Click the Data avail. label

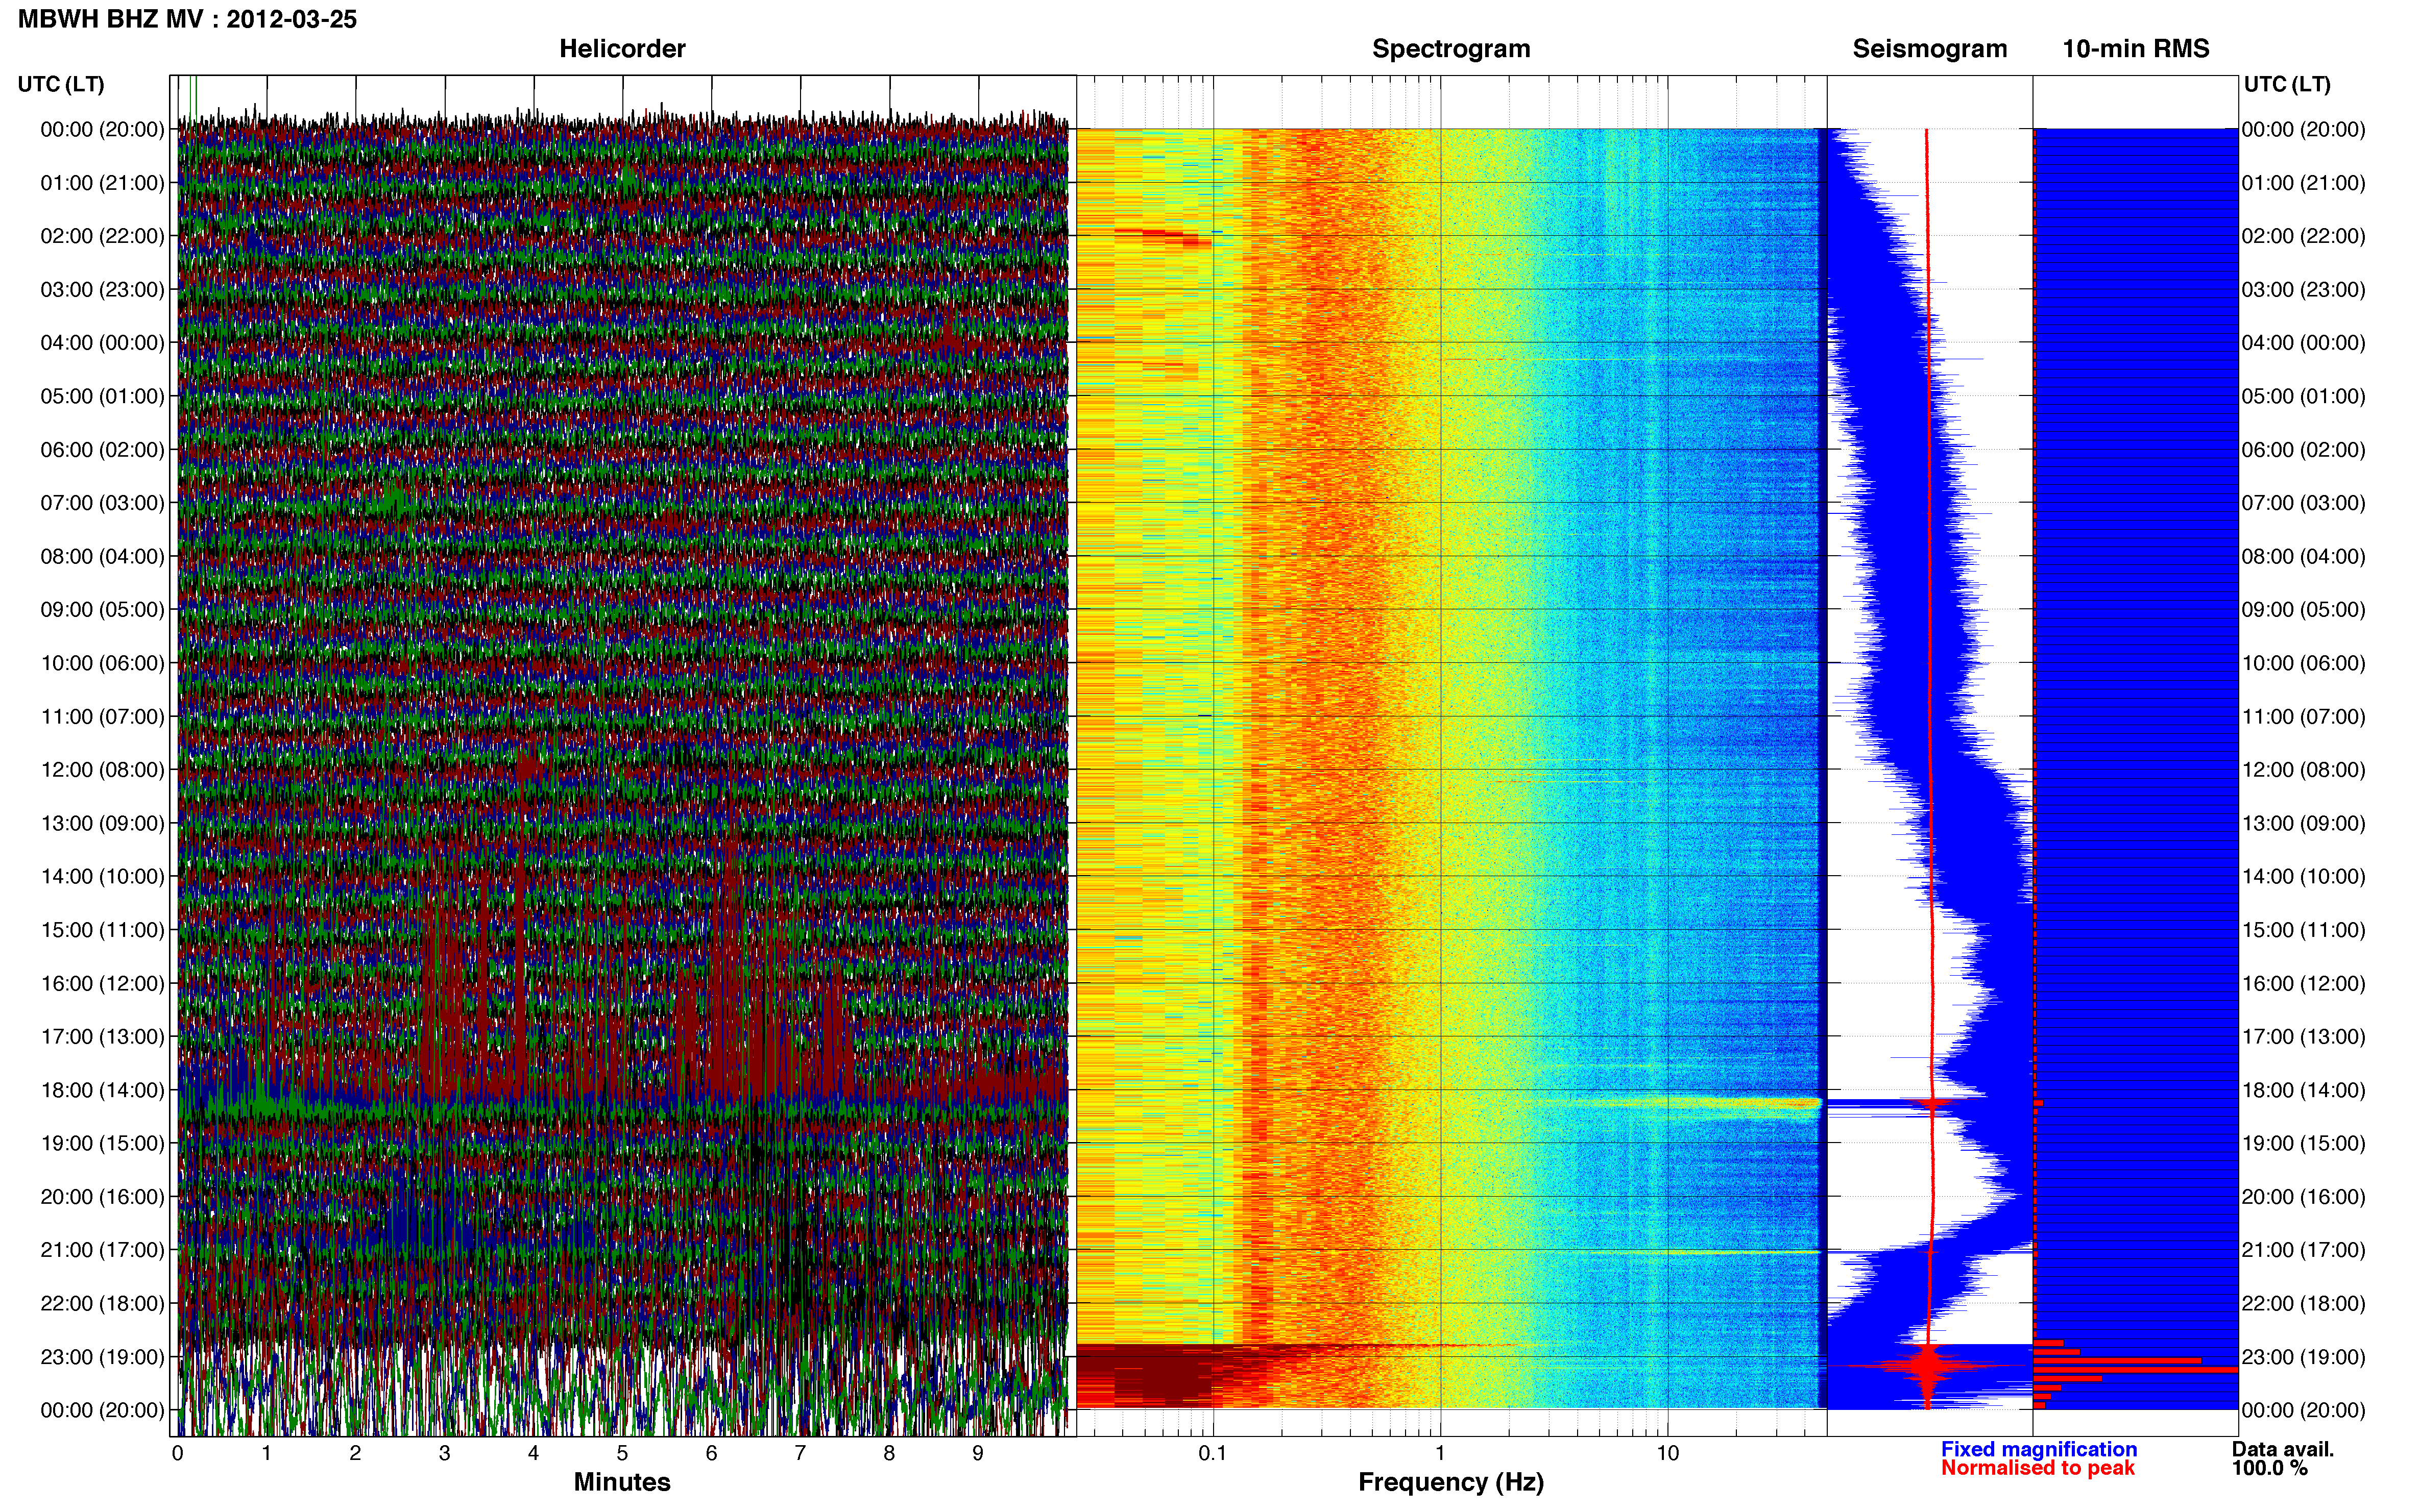click(x=2283, y=1449)
